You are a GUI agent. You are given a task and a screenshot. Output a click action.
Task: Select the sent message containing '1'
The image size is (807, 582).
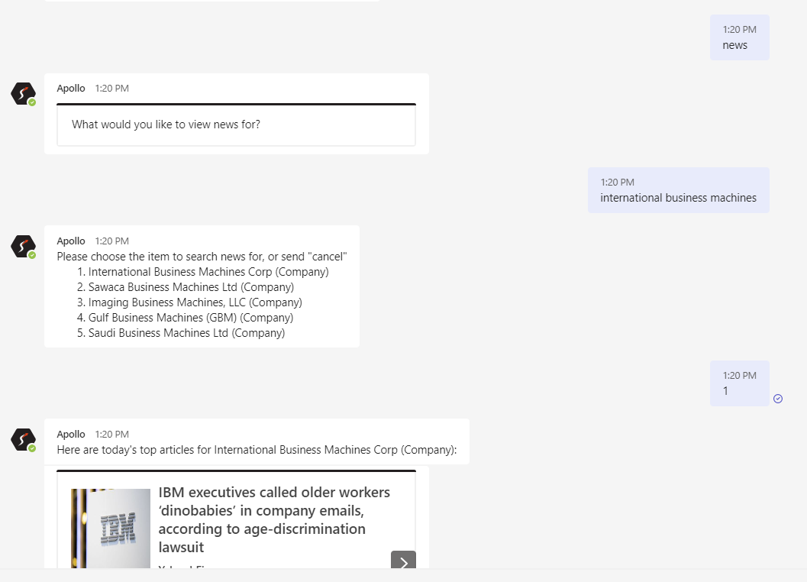pos(740,383)
